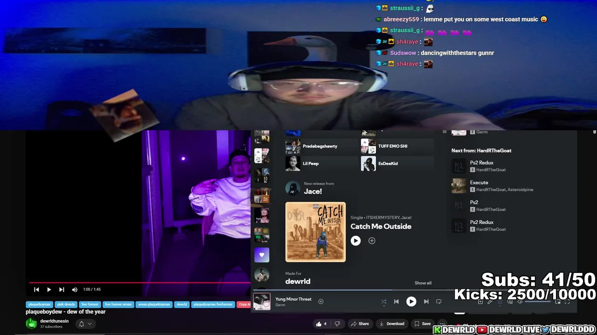Screen dimensions: 597x335
Task: Mute the YouTube video volume
Action: [75, 289]
